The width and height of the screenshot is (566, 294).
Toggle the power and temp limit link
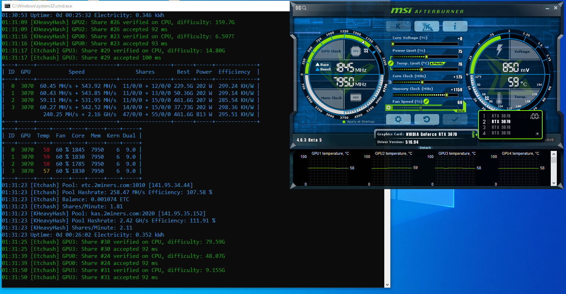coord(391,63)
